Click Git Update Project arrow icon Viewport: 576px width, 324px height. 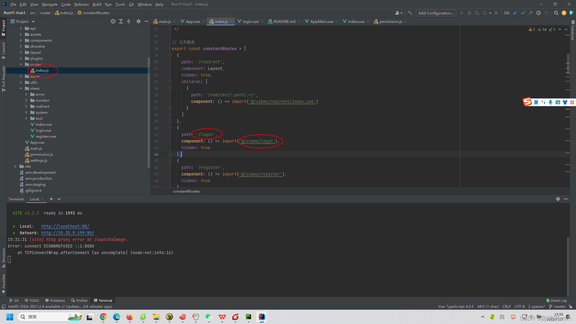515,13
